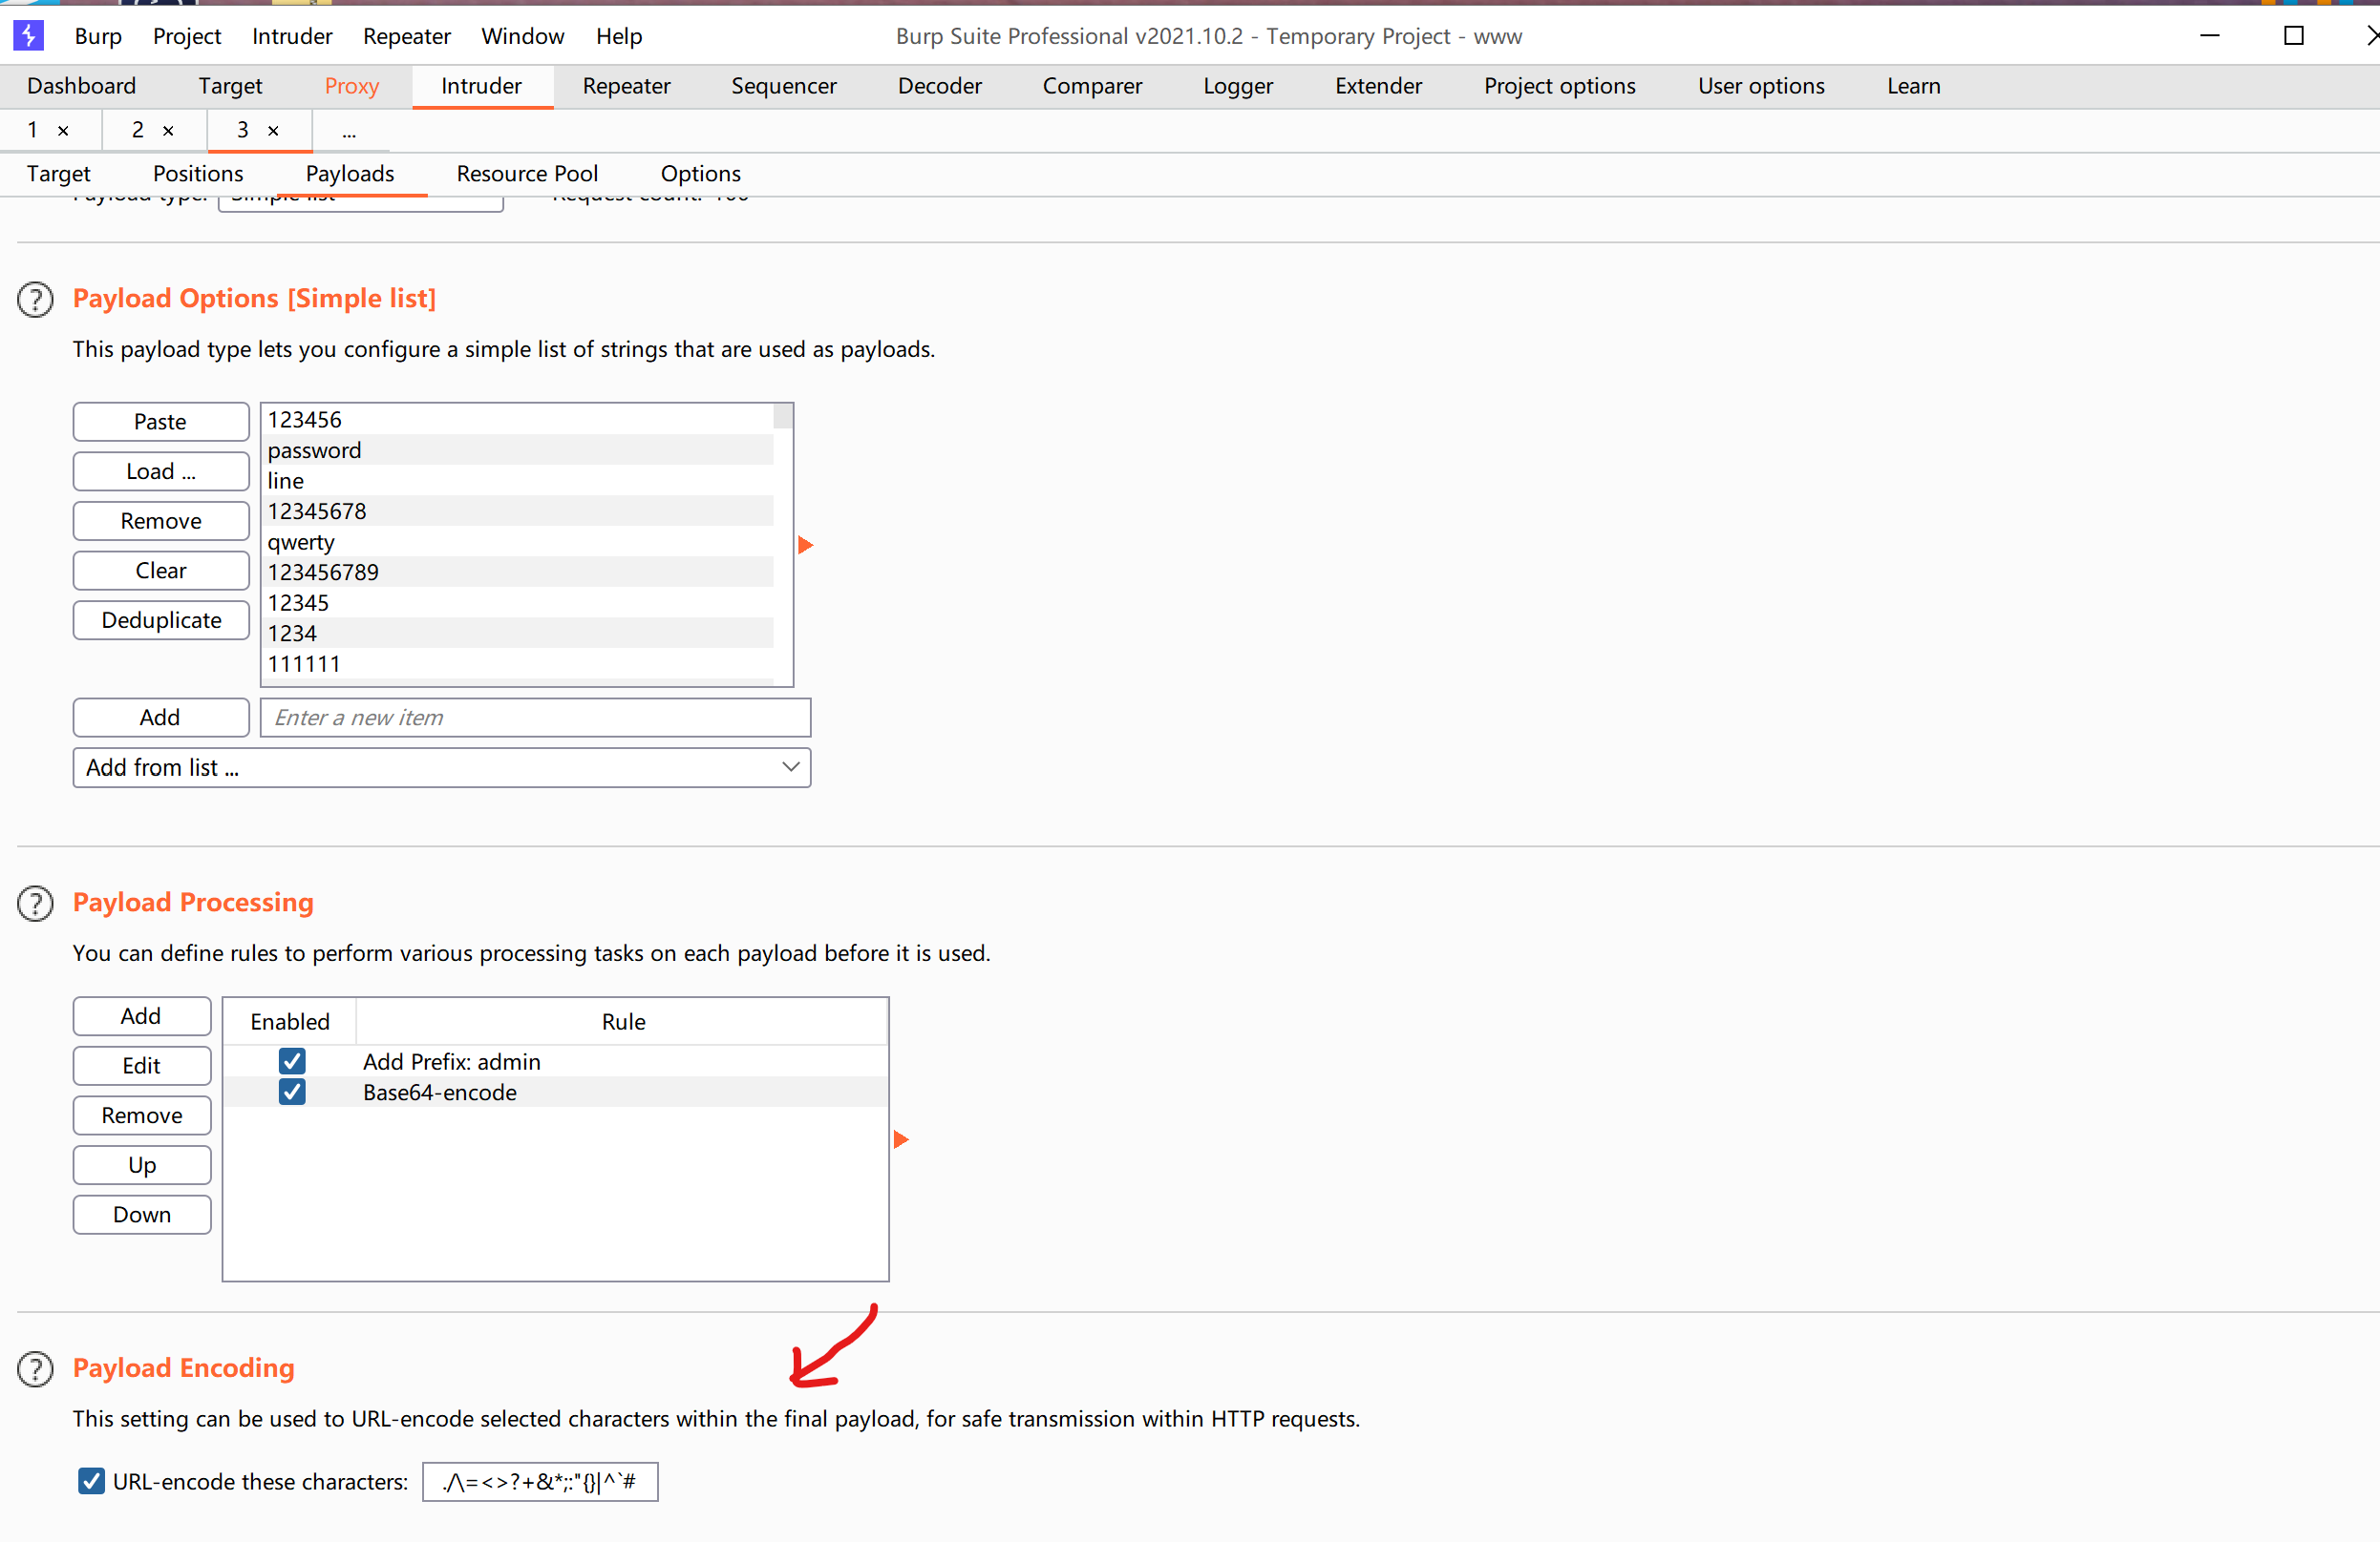
Task: Select the Base64-encode rule row
Action: coord(555,1093)
